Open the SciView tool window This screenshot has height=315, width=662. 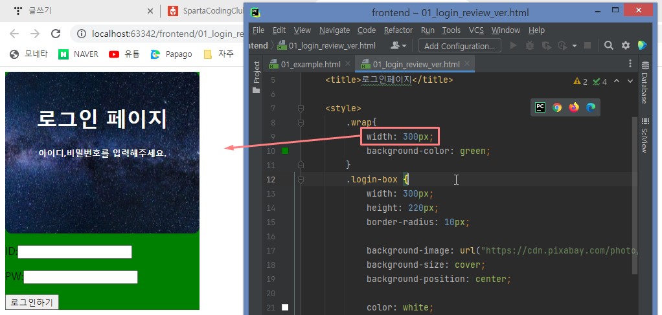pos(645,135)
